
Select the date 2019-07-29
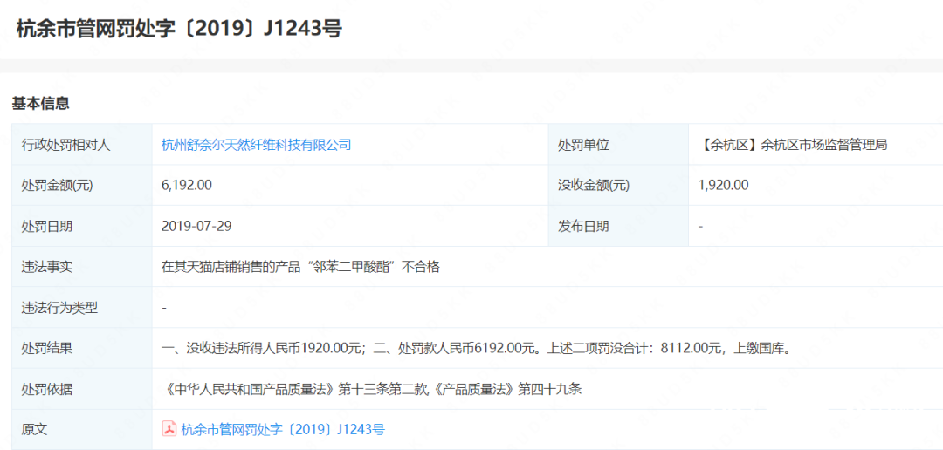click(196, 227)
